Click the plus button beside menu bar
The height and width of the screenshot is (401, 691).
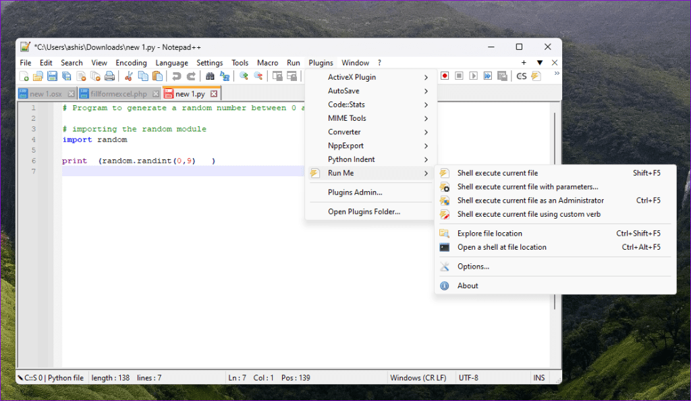(524, 63)
